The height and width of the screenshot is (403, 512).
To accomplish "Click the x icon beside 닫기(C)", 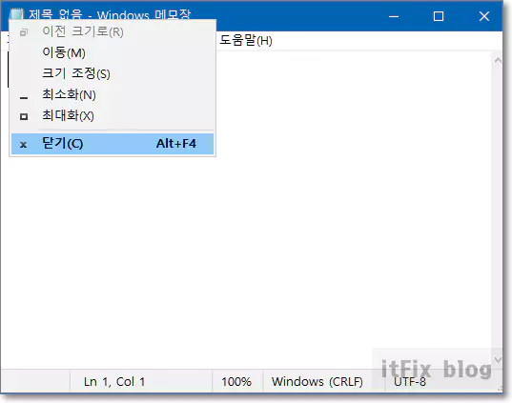I will click(24, 145).
